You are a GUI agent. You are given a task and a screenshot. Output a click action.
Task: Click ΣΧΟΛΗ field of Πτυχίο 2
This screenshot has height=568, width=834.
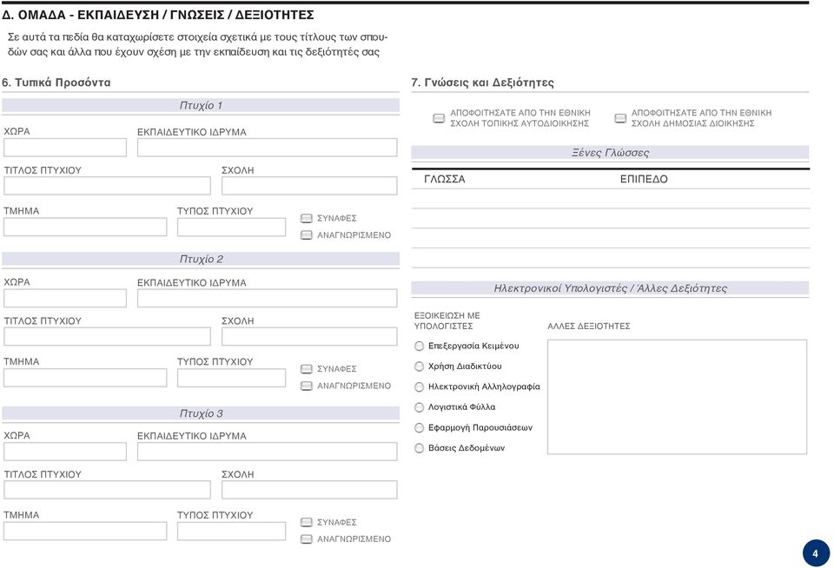tap(309, 337)
